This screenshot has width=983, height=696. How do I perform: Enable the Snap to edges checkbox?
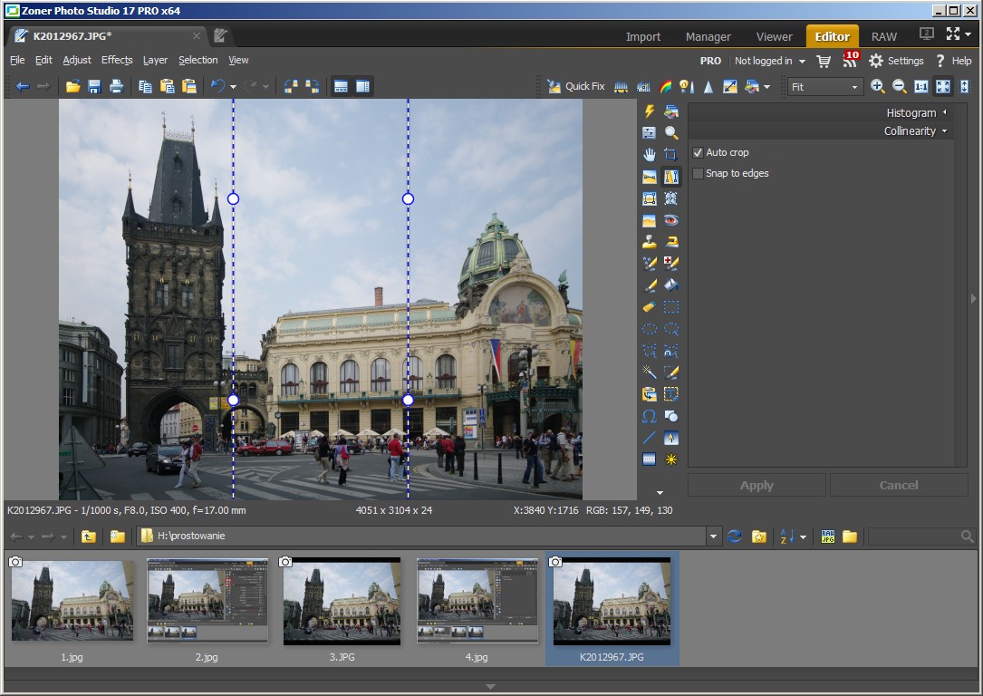[x=698, y=173]
